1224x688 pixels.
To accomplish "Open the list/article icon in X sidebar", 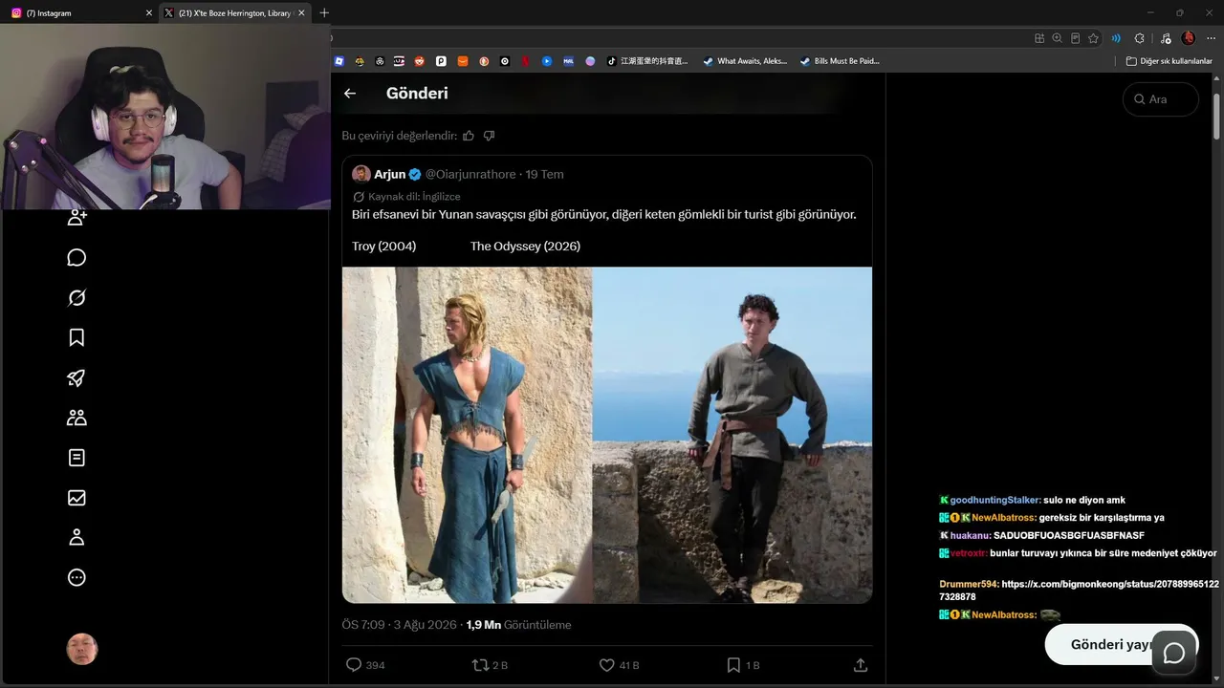I will pyautogui.click(x=77, y=458).
